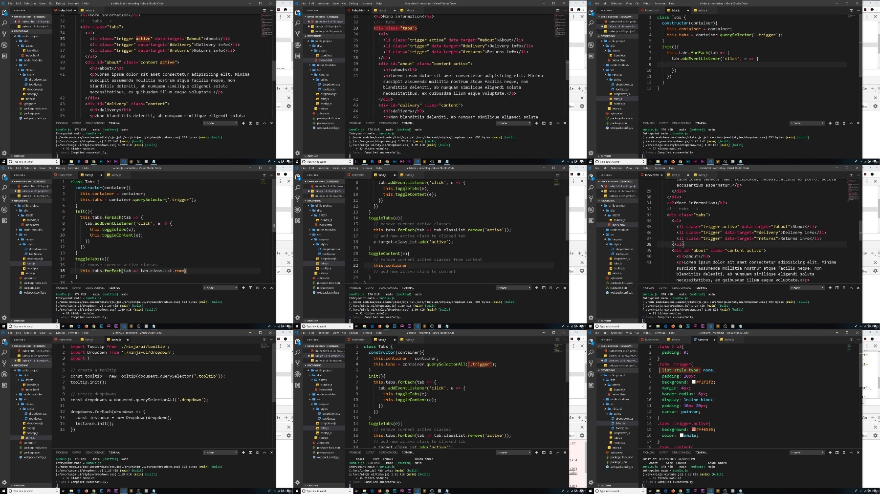Select Terminal panel tab in the classList.remo window
The height and width of the screenshot is (494, 880).
[x=114, y=288]
